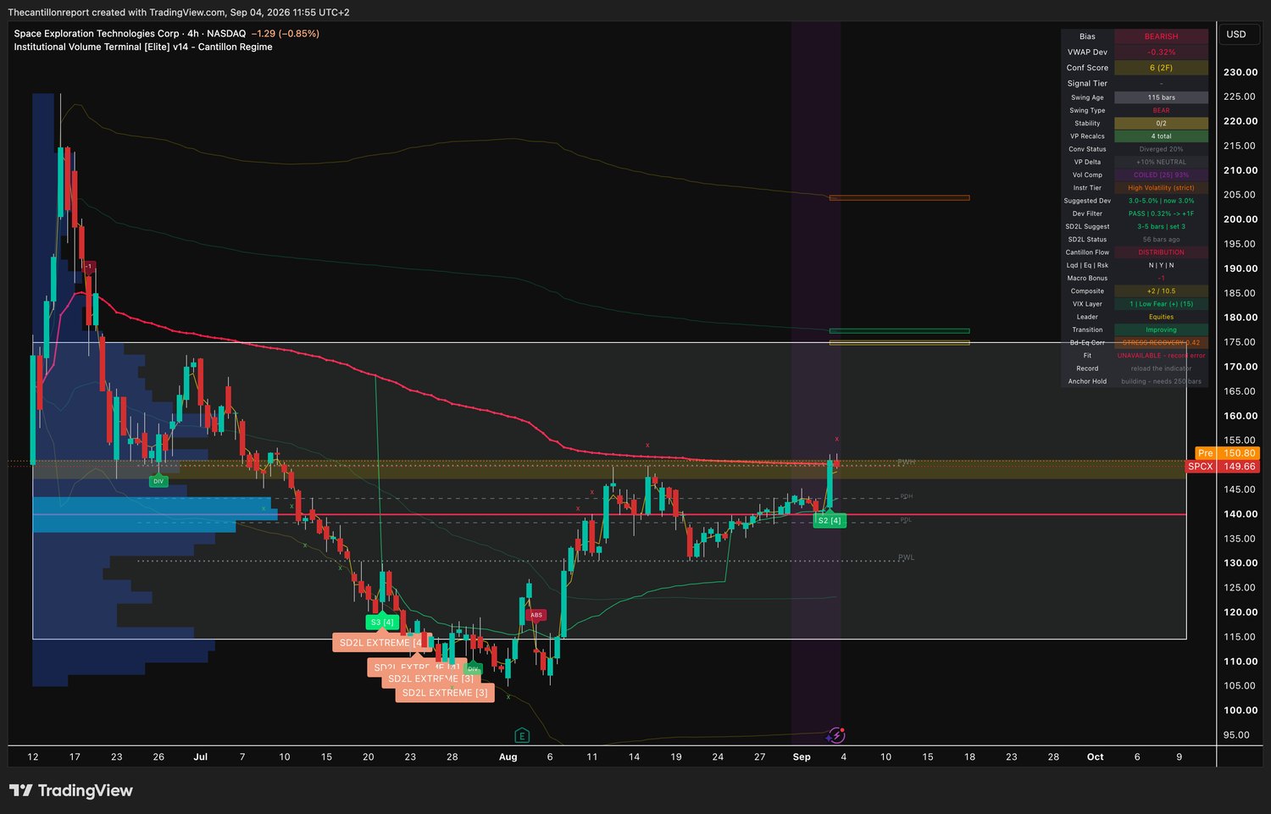Click the 230.00 price axis label
1271x814 pixels.
[1240, 72]
